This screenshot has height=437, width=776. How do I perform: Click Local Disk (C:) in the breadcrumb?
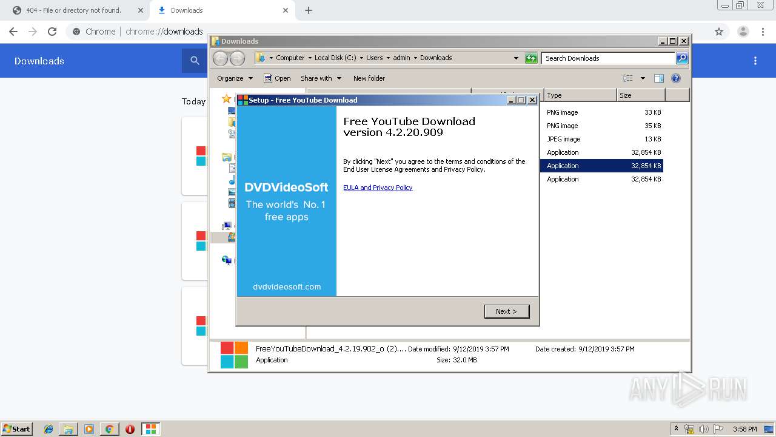point(335,58)
